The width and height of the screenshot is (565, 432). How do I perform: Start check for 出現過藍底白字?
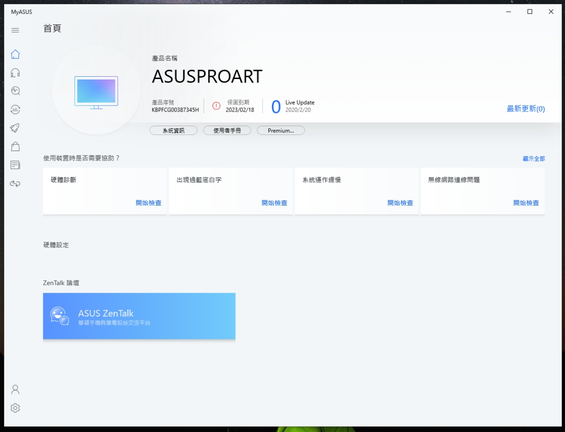point(274,203)
